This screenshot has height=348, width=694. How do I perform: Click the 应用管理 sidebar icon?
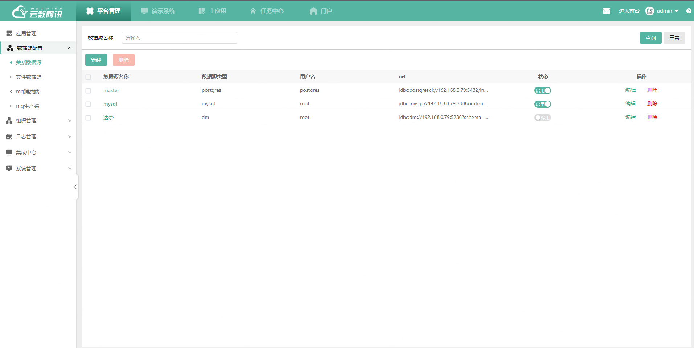click(x=9, y=33)
